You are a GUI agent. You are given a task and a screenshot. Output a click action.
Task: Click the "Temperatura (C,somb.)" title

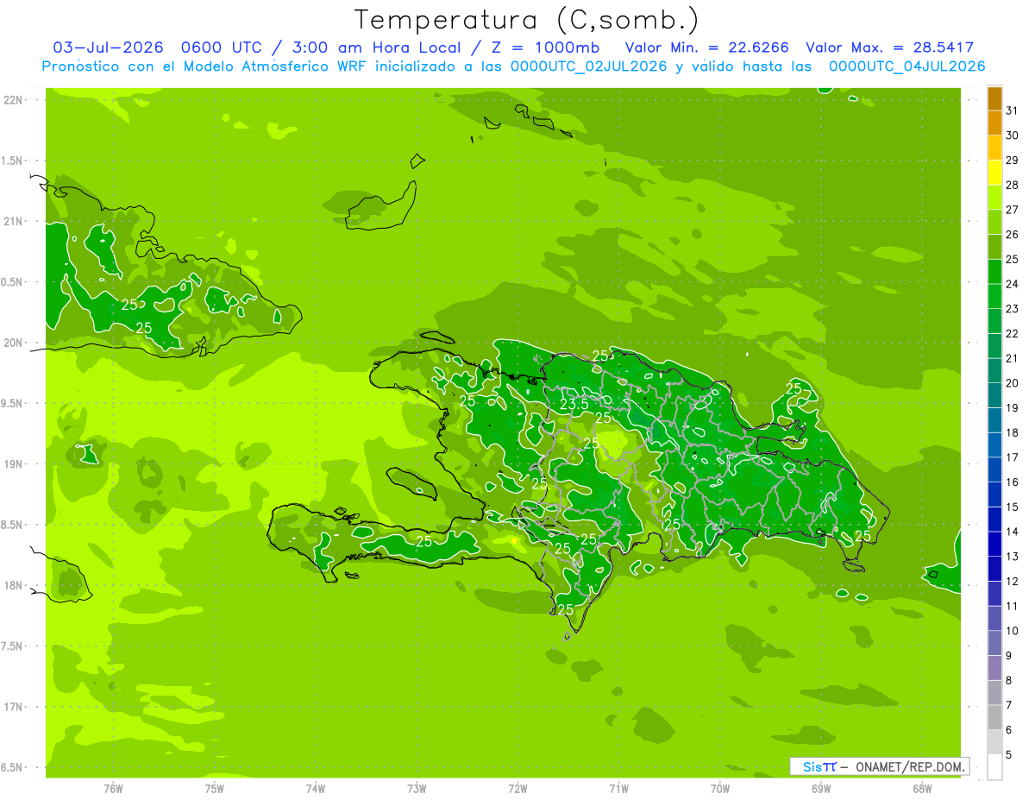tap(527, 20)
